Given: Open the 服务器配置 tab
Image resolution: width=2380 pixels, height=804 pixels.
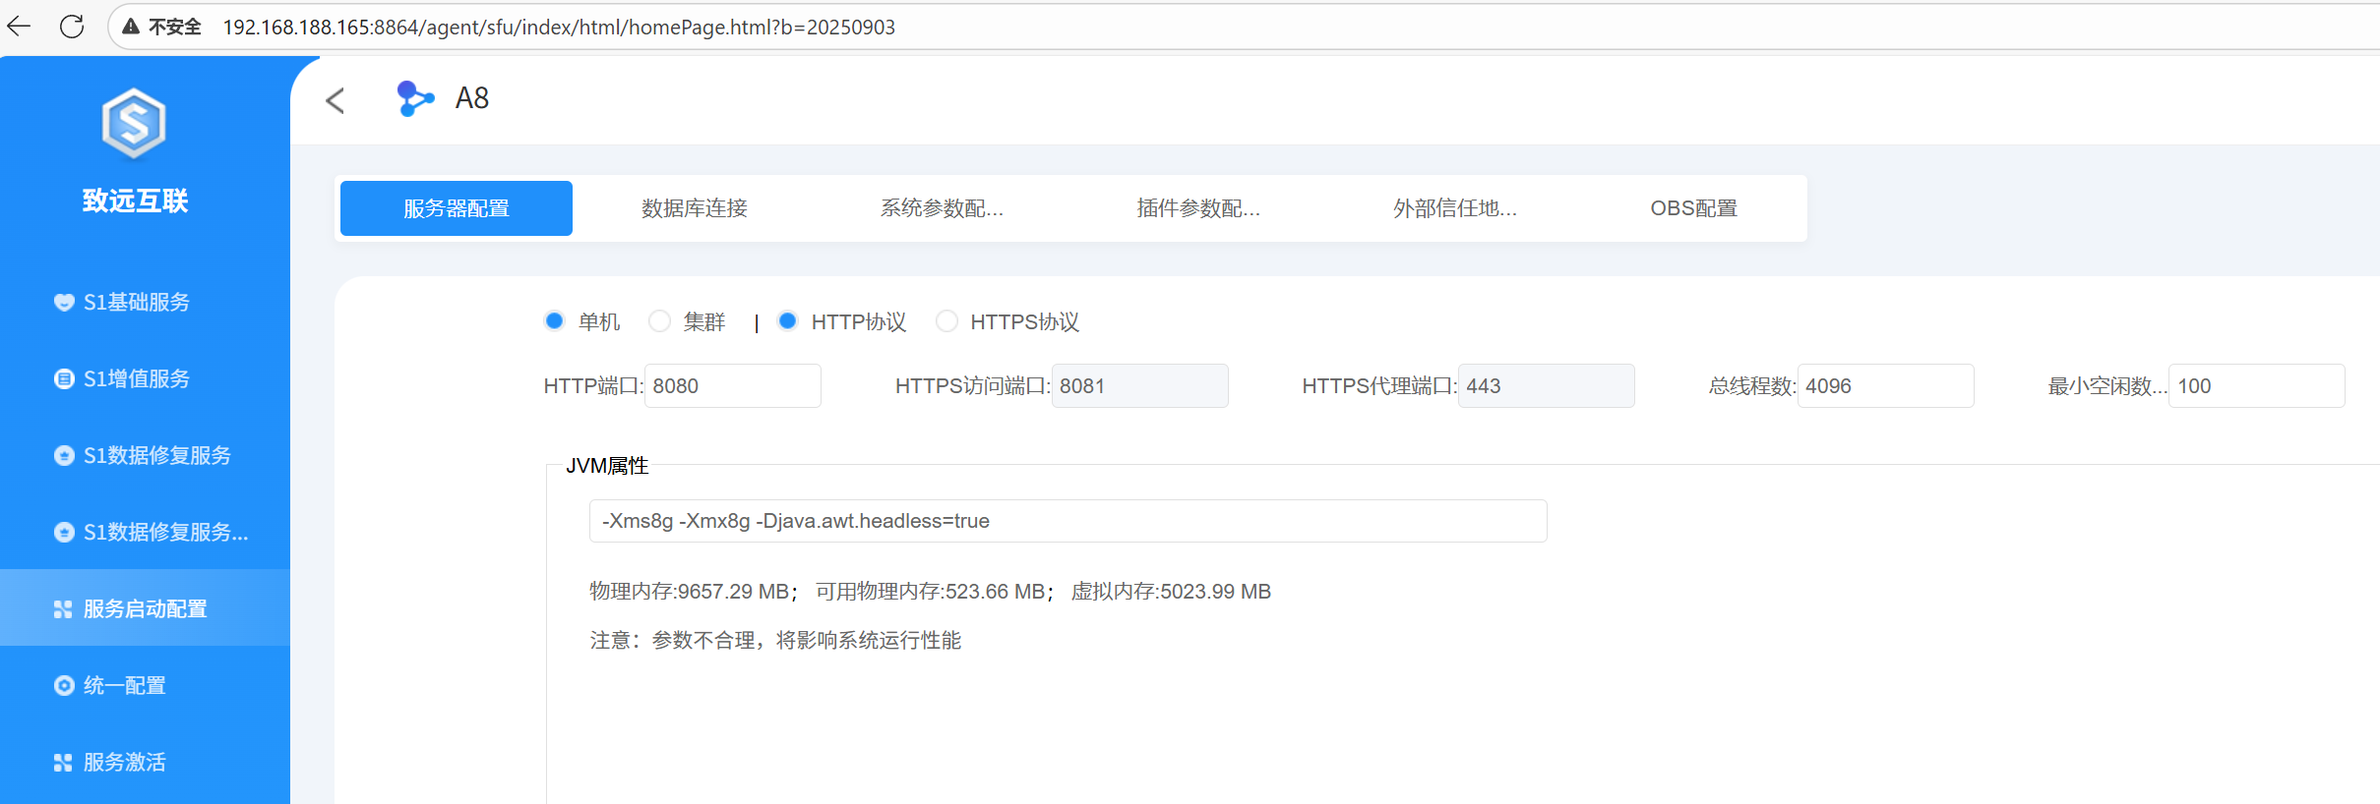Looking at the screenshot, I should tap(457, 208).
